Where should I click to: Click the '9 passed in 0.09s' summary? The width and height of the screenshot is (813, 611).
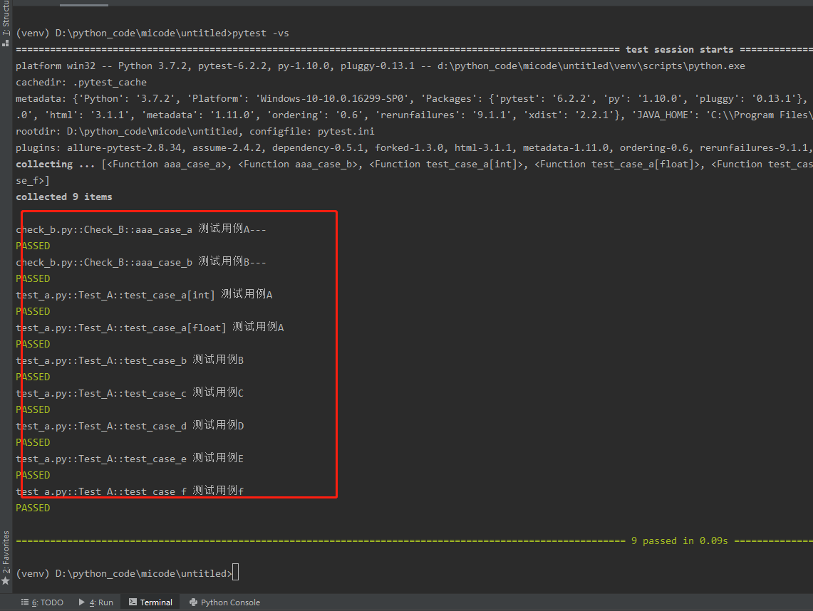(x=679, y=541)
